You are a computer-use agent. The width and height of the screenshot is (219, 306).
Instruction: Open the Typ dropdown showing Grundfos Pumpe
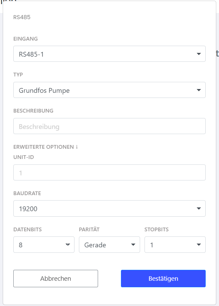tap(102, 90)
